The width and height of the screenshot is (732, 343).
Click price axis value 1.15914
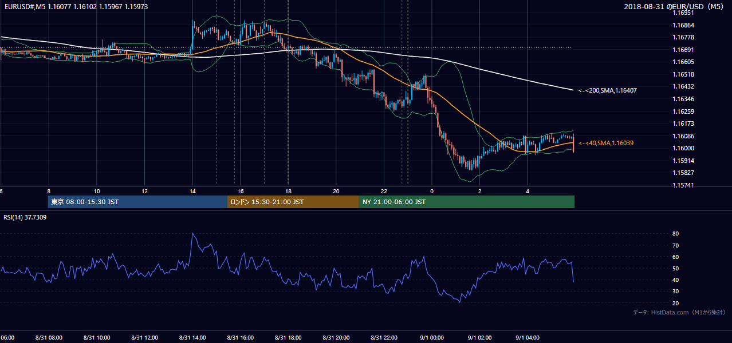(x=683, y=161)
